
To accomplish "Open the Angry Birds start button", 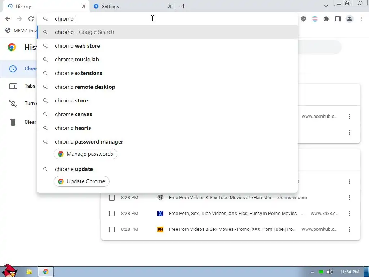I will click(9, 271).
